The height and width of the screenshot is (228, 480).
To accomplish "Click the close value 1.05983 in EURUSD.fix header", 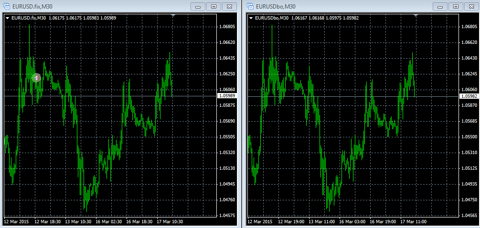I will 92,18.
